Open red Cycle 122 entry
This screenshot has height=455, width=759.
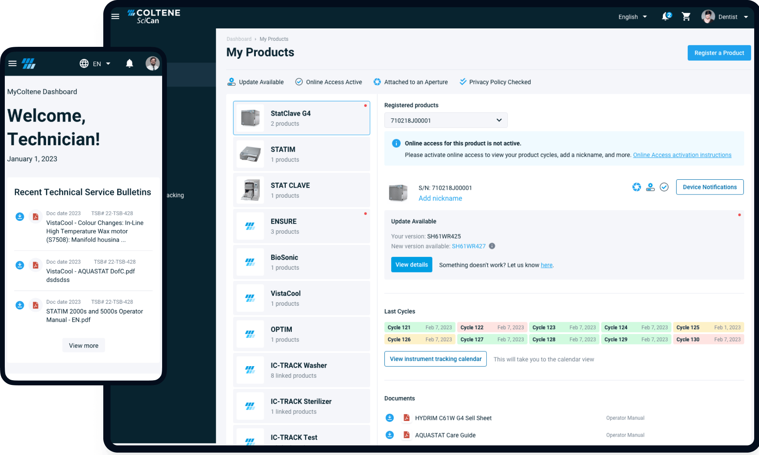point(492,327)
